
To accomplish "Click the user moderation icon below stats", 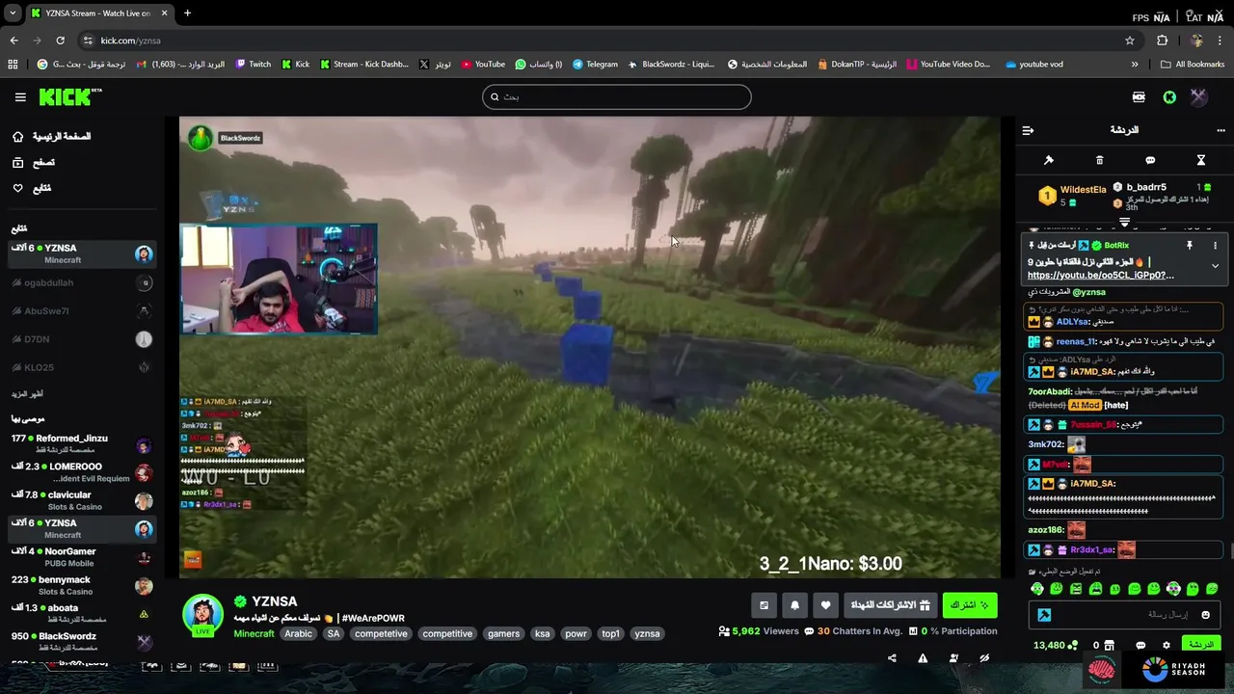I will click(953, 658).
